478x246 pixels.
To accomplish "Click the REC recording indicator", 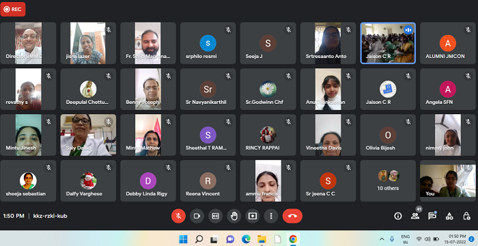I will 13,9.
